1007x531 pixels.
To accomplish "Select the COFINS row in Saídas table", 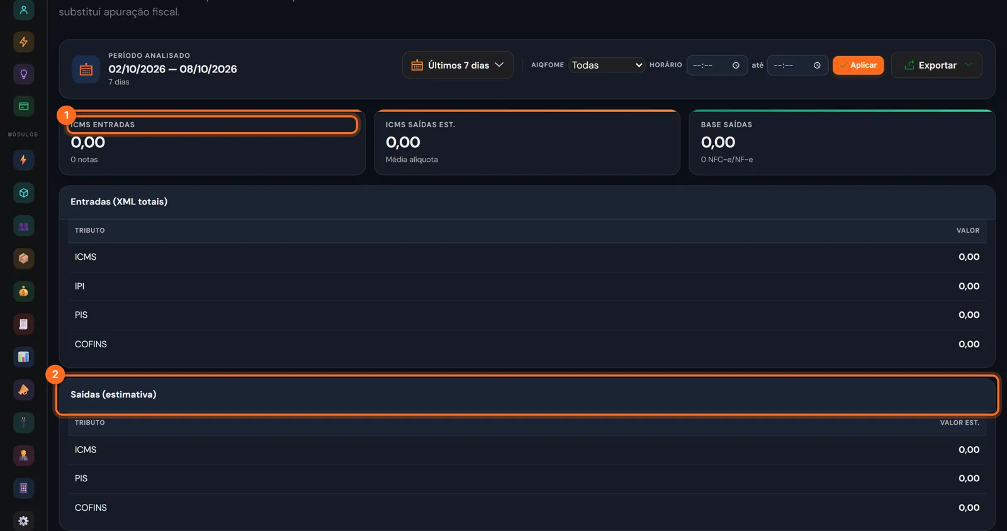I will click(527, 508).
